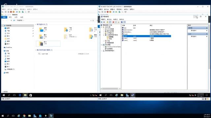Image resolution: width=211 pixels, height=118 pixels.
Task: Click Up one level icon in Computer Management
Action: click(x=107, y=22)
